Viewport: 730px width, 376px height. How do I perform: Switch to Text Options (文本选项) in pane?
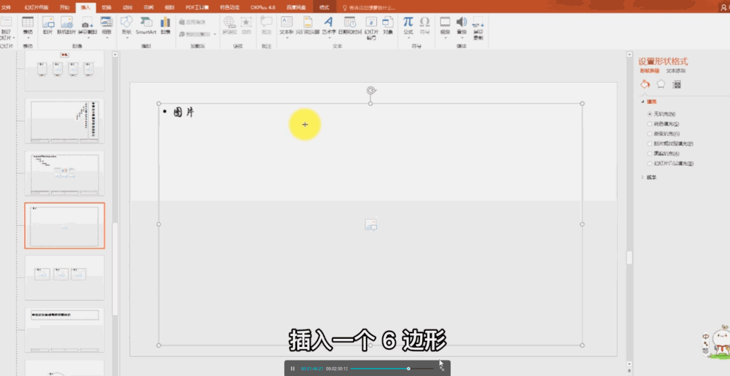click(675, 71)
